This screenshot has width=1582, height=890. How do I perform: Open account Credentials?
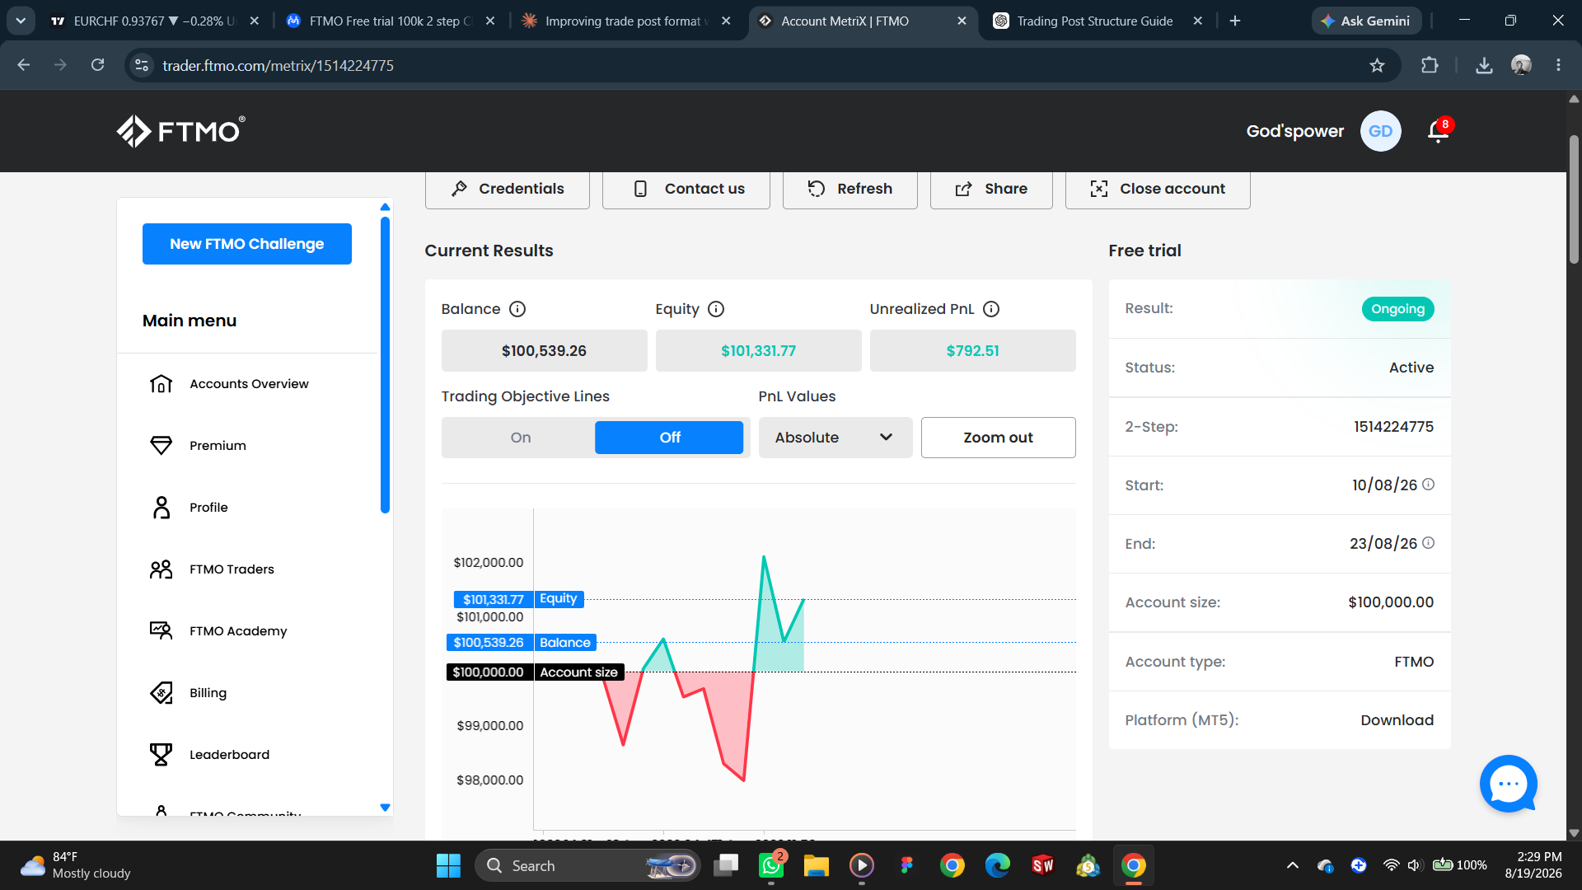(x=508, y=189)
